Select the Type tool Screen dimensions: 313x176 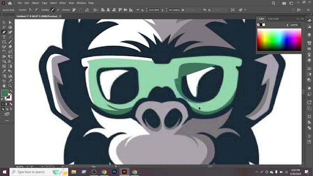(4, 37)
